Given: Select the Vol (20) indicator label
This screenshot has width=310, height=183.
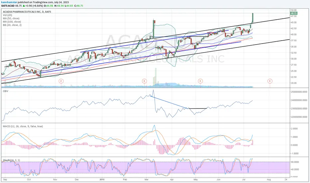Looking at the screenshot, I should [8, 15].
